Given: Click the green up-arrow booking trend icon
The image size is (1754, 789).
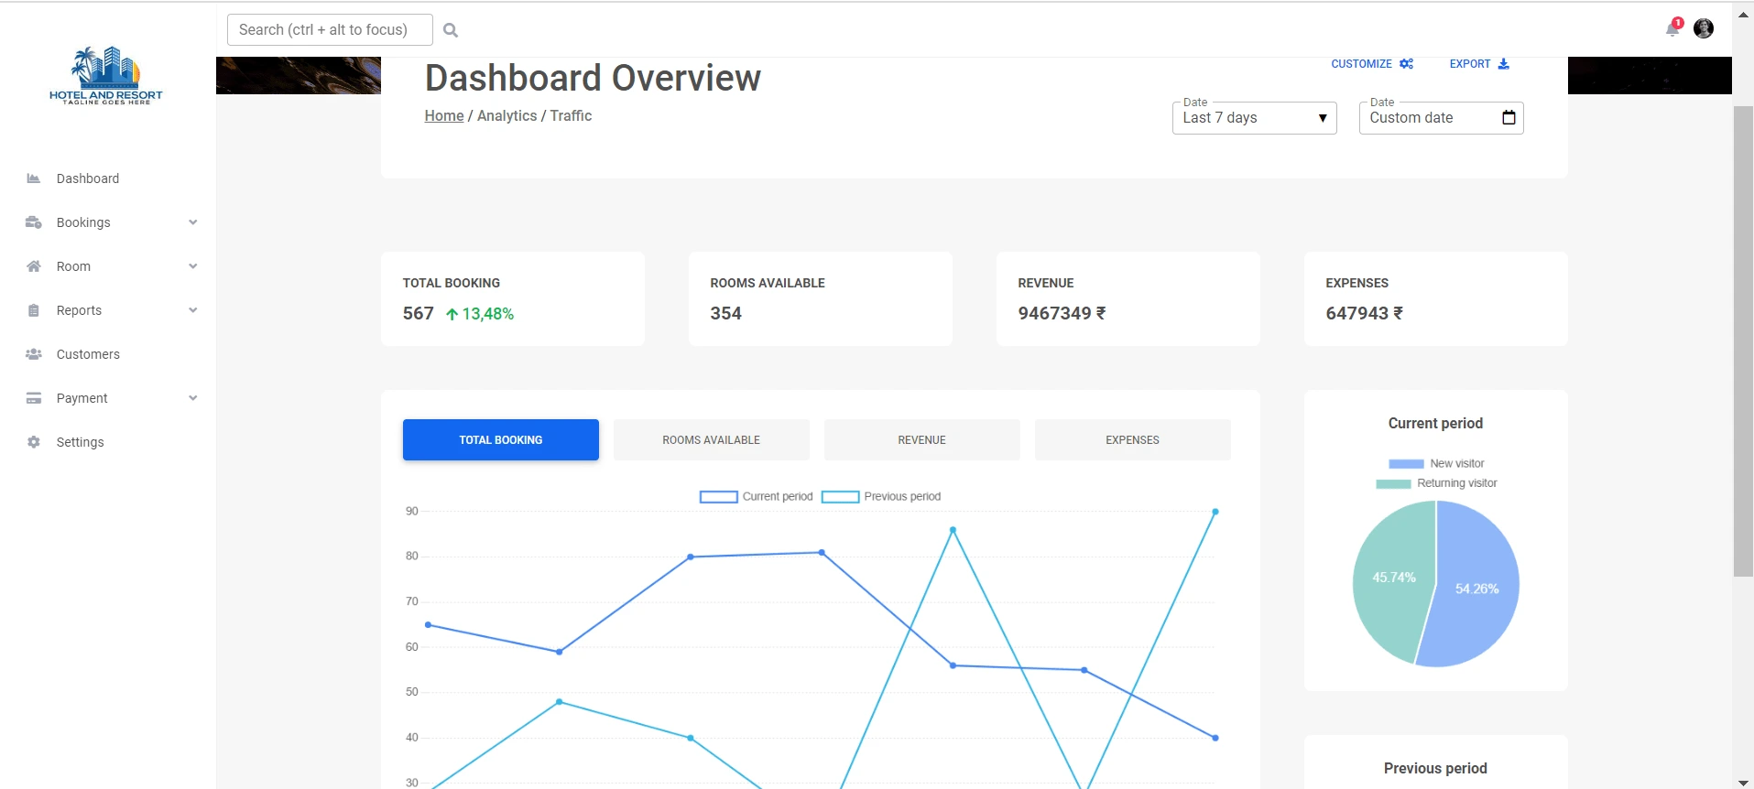Looking at the screenshot, I should [452, 314].
